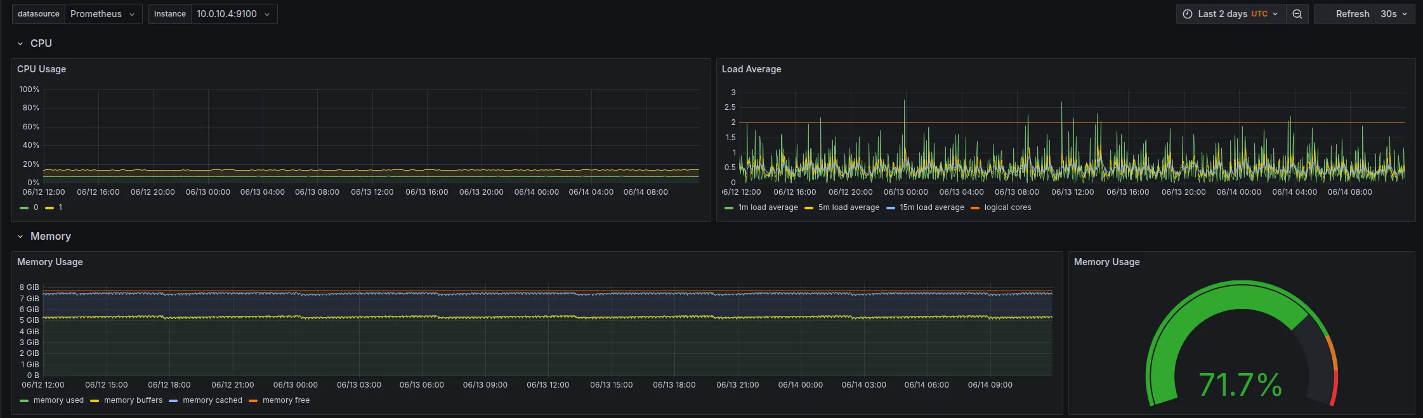The width and height of the screenshot is (1423, 418).
Task: Click the memory used legend color swatch
Action: [24, 401]
